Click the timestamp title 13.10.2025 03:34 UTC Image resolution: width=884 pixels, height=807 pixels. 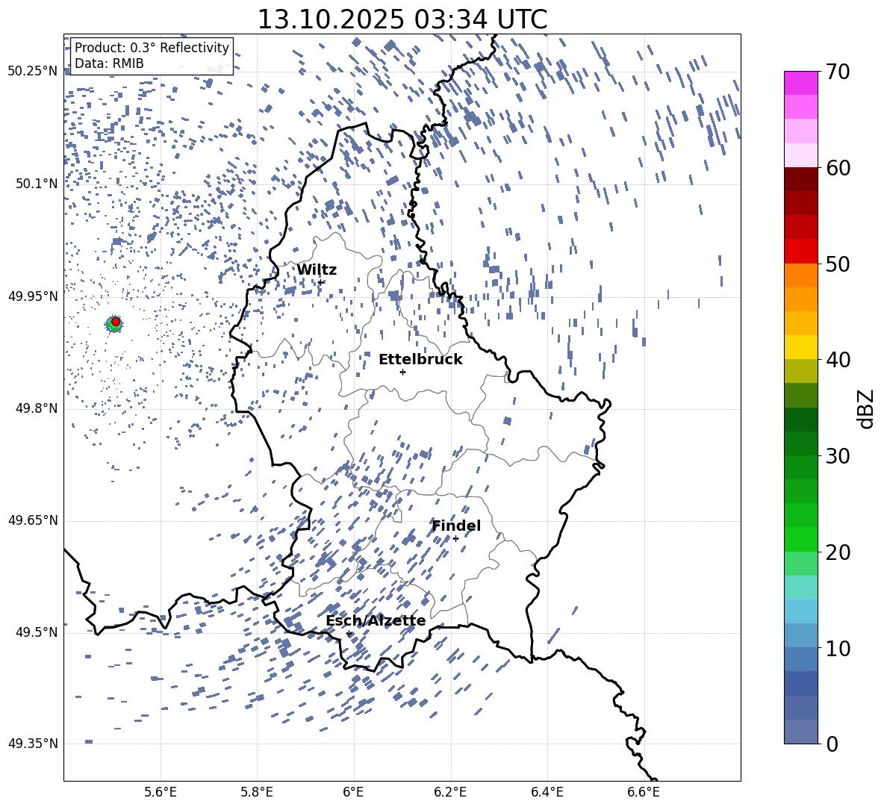pyautogui.click(x=402, y=19)
